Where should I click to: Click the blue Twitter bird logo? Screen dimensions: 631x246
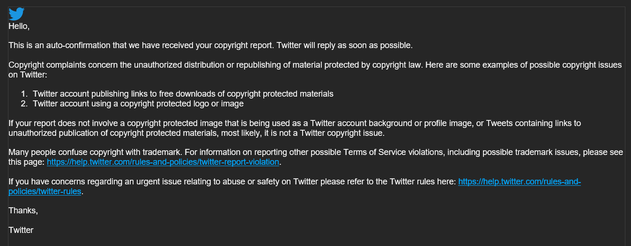16,14
